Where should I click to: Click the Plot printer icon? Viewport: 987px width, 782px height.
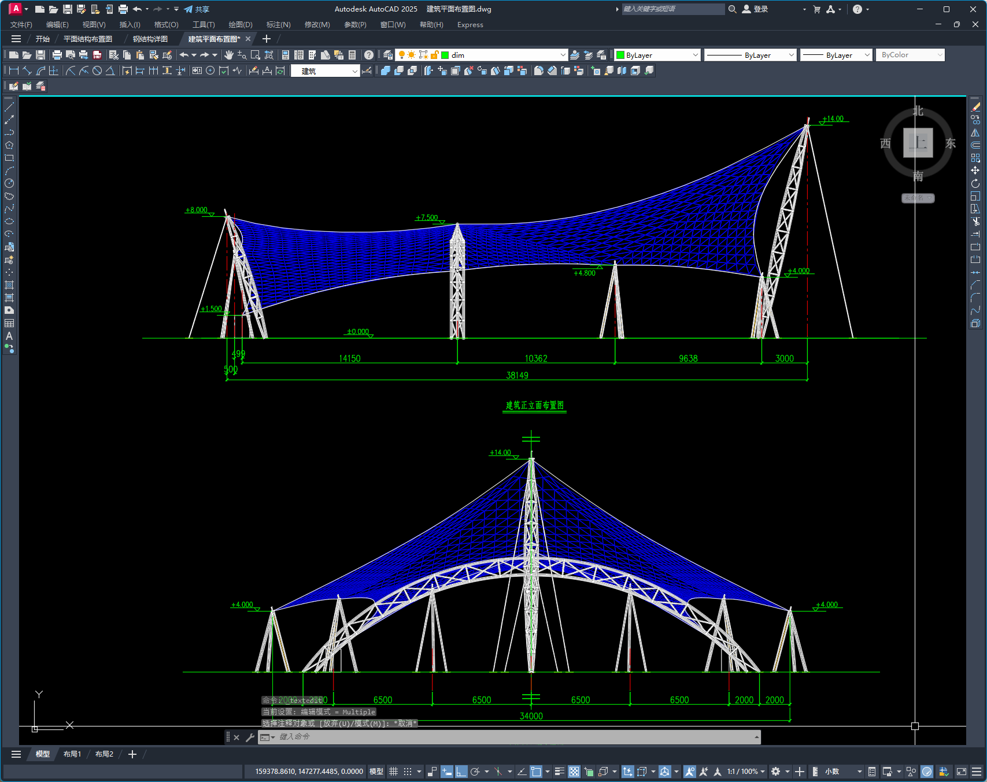[x=57, y=55]
